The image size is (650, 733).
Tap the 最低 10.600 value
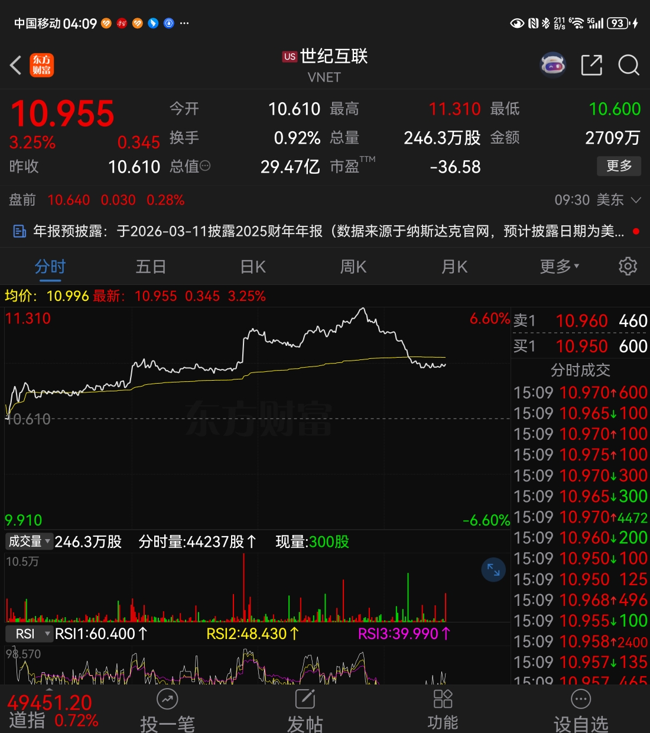615,109
